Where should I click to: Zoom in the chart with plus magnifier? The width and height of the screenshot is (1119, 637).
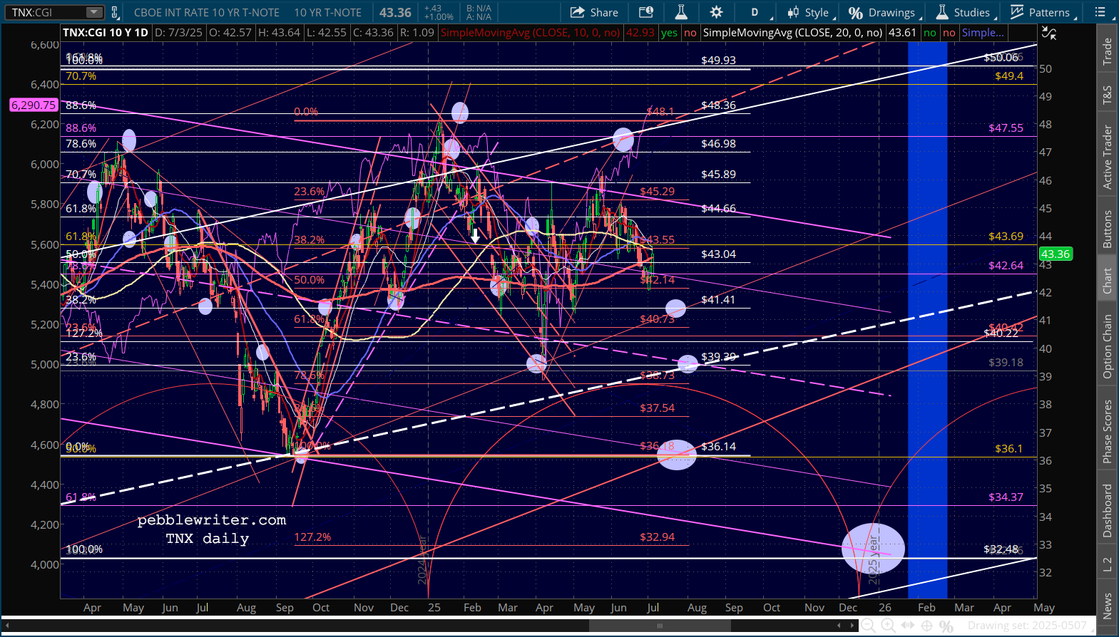pos(888,626)
